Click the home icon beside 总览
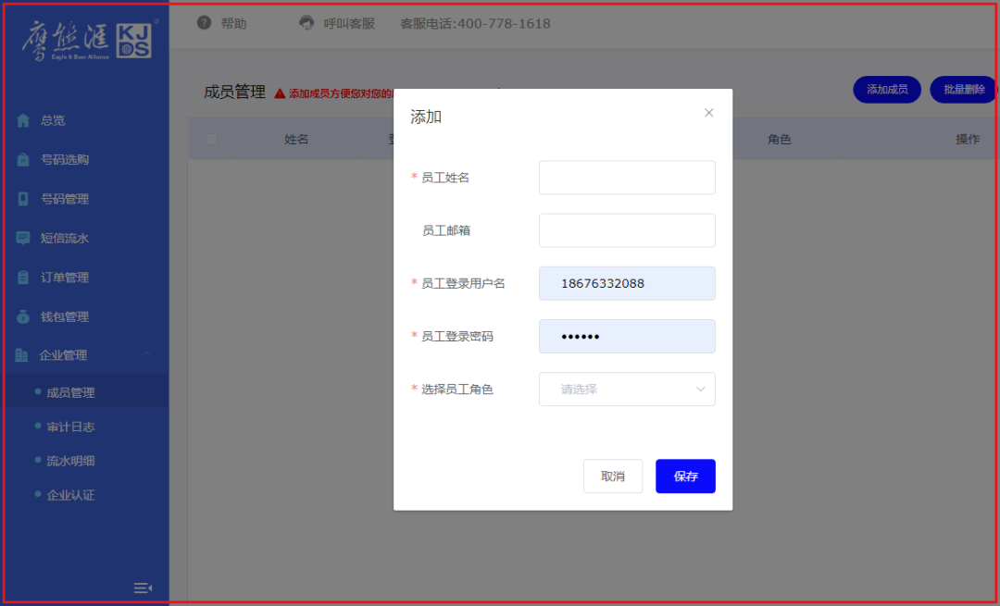 click(23, 120)
